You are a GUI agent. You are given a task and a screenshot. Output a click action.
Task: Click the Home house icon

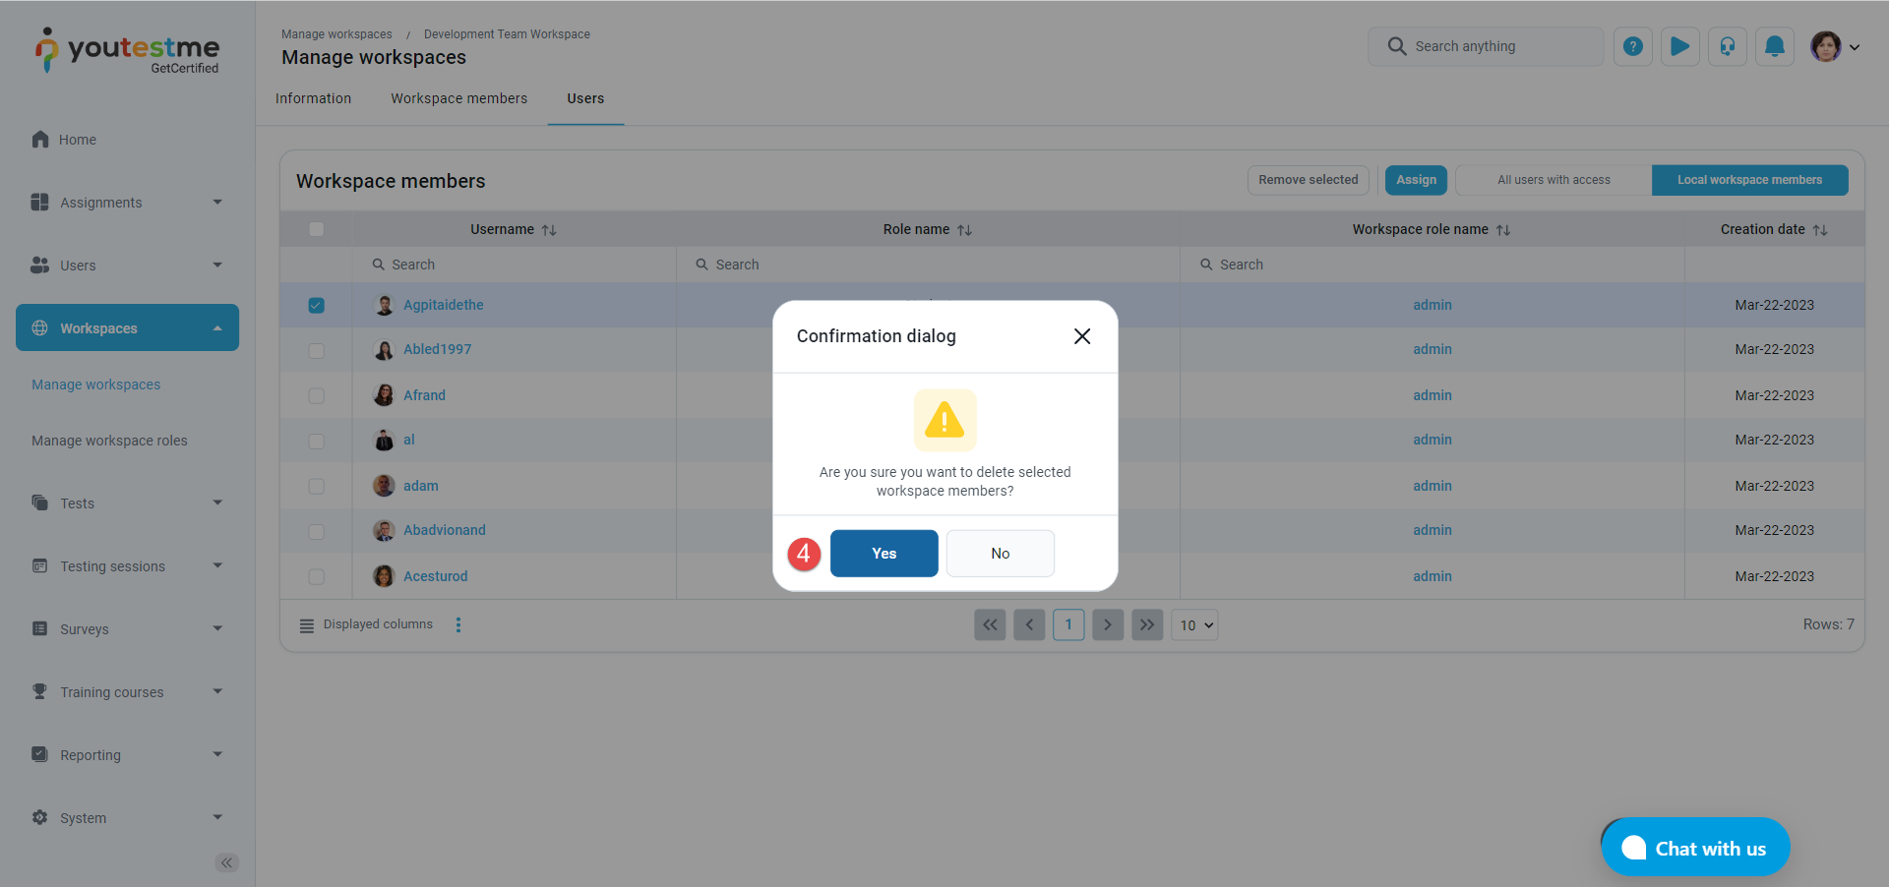click(40, 140)
